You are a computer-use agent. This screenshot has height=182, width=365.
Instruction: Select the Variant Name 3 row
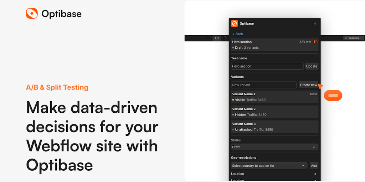[275, 127]
